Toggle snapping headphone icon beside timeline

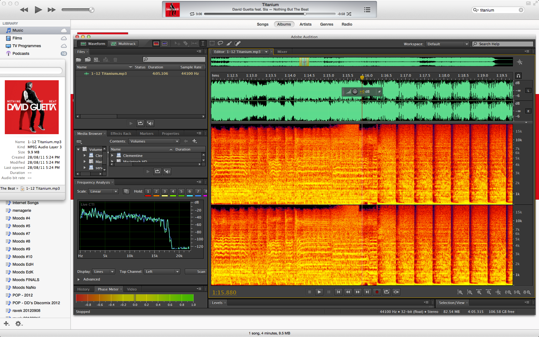pos(518,76)
